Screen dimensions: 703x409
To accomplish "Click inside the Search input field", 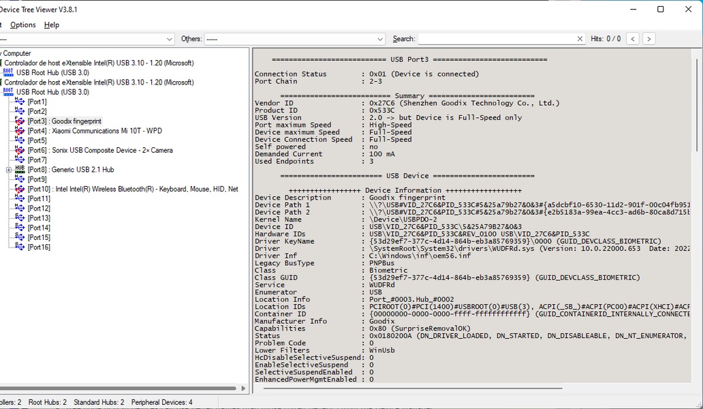I will pos(496,39).
